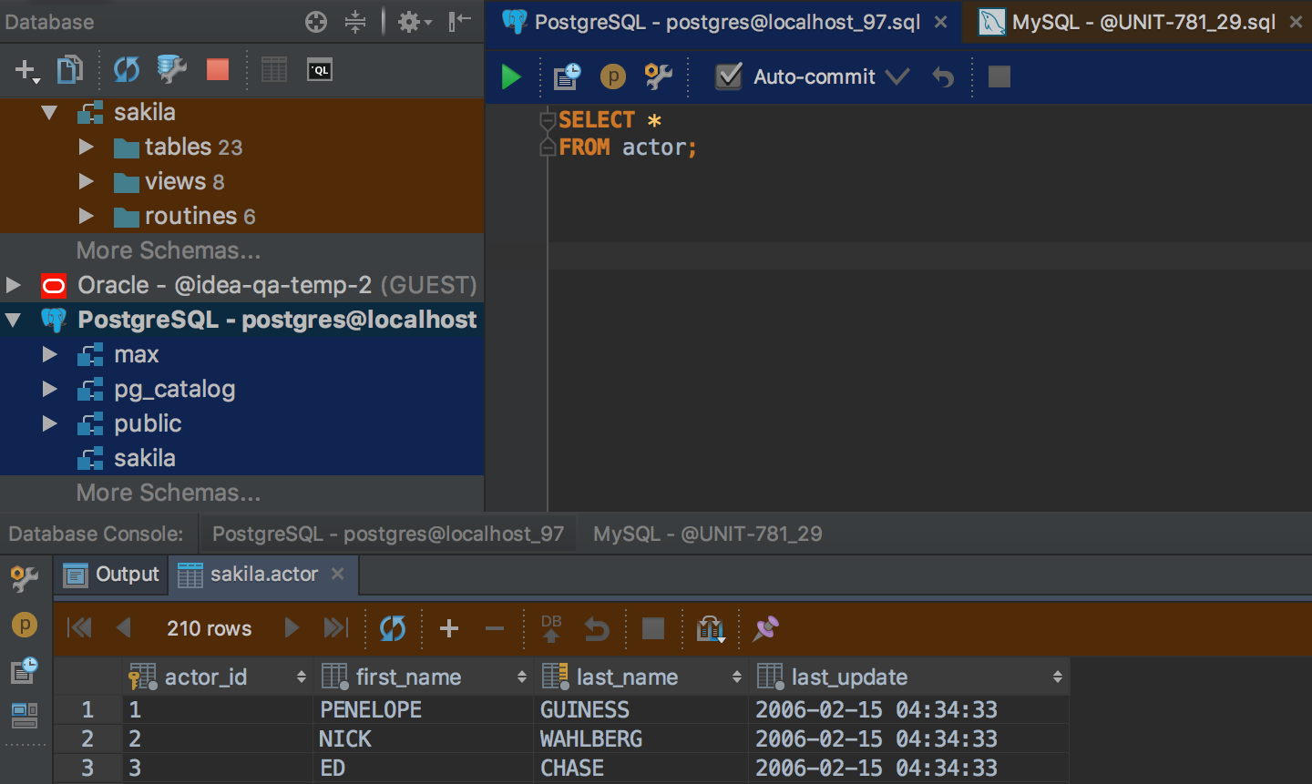Image resolution: width=1312 pixels, height=784 pixels.
Task: Revert changes in result toolbar
Action: coord(597,627)
